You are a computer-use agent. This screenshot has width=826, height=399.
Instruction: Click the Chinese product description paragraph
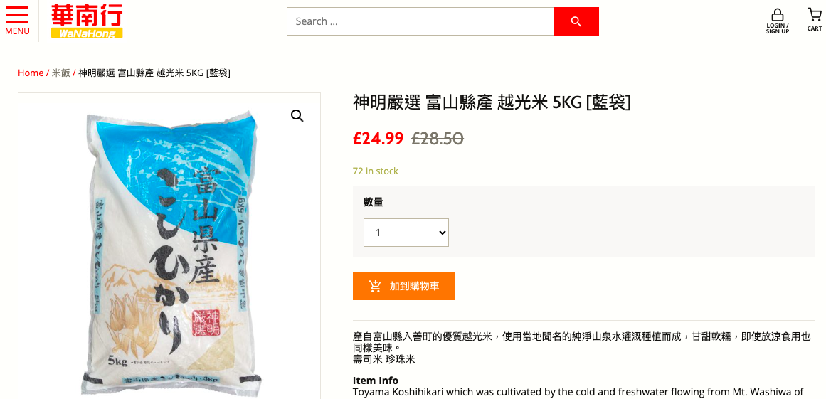point(581,347)
